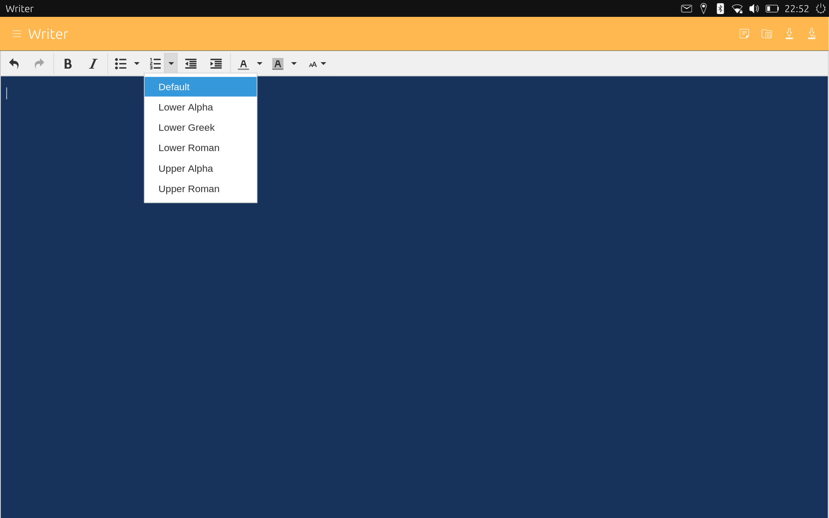Click the increase indent icon
The width and height of the screenshot is (829, 518).
(x=216, y=64)
